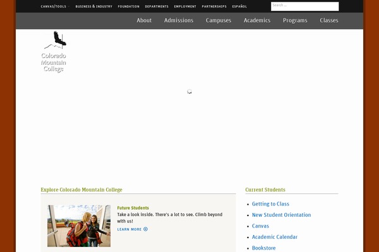Click the Search input field
Image resolution: width=379 pixels, height=252 pixels.
point(305,6)
